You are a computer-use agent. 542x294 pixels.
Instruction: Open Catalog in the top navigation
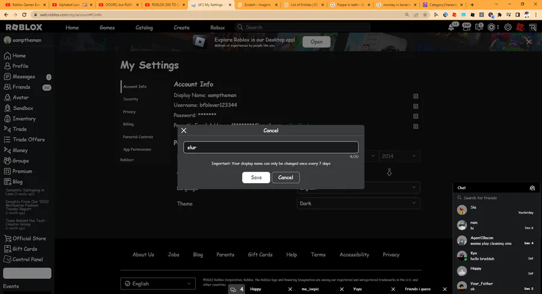(x=144, y=27)
